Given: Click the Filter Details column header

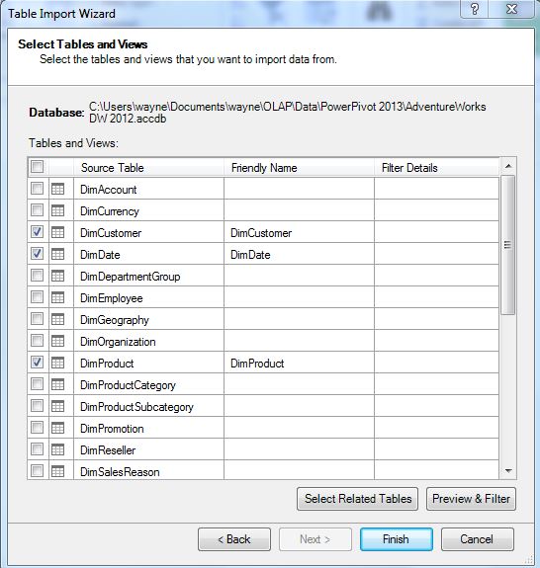Looking at the screenshot, I should click(436, 168).
